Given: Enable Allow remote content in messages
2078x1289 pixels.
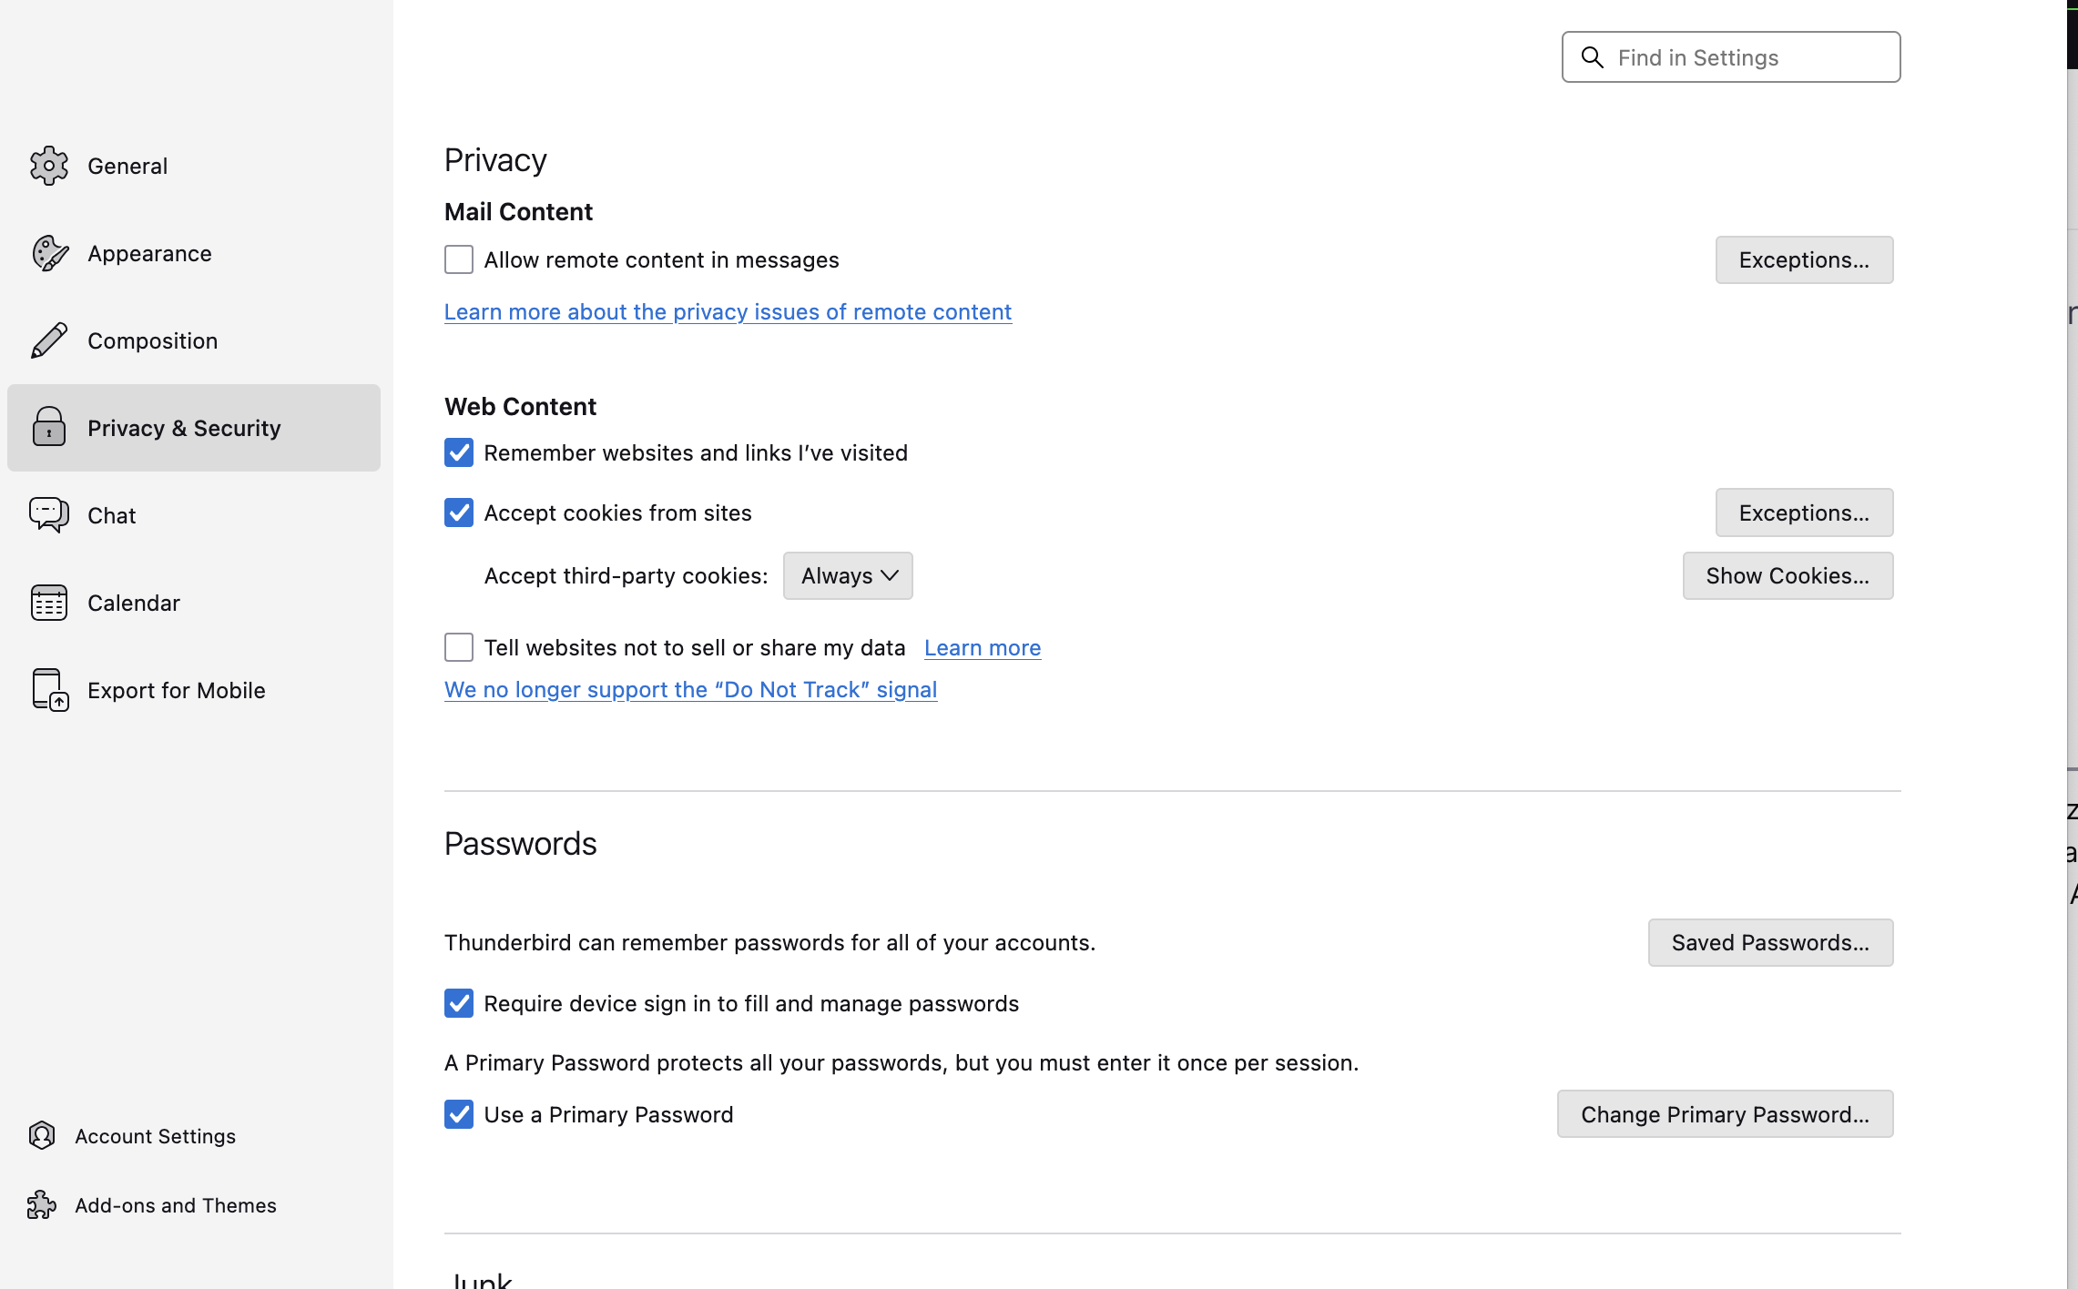Looking at the screenshot, I should (x=459, y=260).
